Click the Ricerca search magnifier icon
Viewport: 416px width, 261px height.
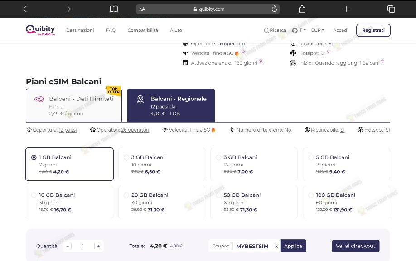pyautogui.click(x=266, y=30)
